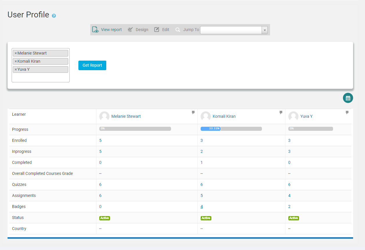Remove Melanie Stewart from selected learners
Image resolution: width=365 pixels, height=250 pixels.
tap(16, 53)
